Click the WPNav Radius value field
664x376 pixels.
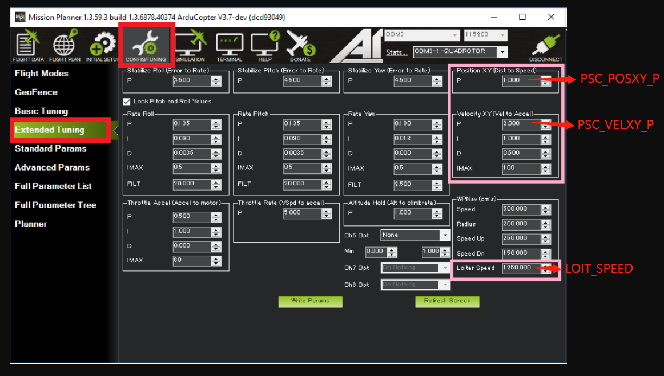tap(521, 224)
